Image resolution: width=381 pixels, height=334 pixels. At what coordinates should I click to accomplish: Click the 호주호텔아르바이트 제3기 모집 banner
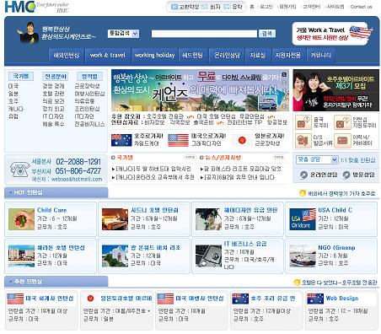coord(335,90)
